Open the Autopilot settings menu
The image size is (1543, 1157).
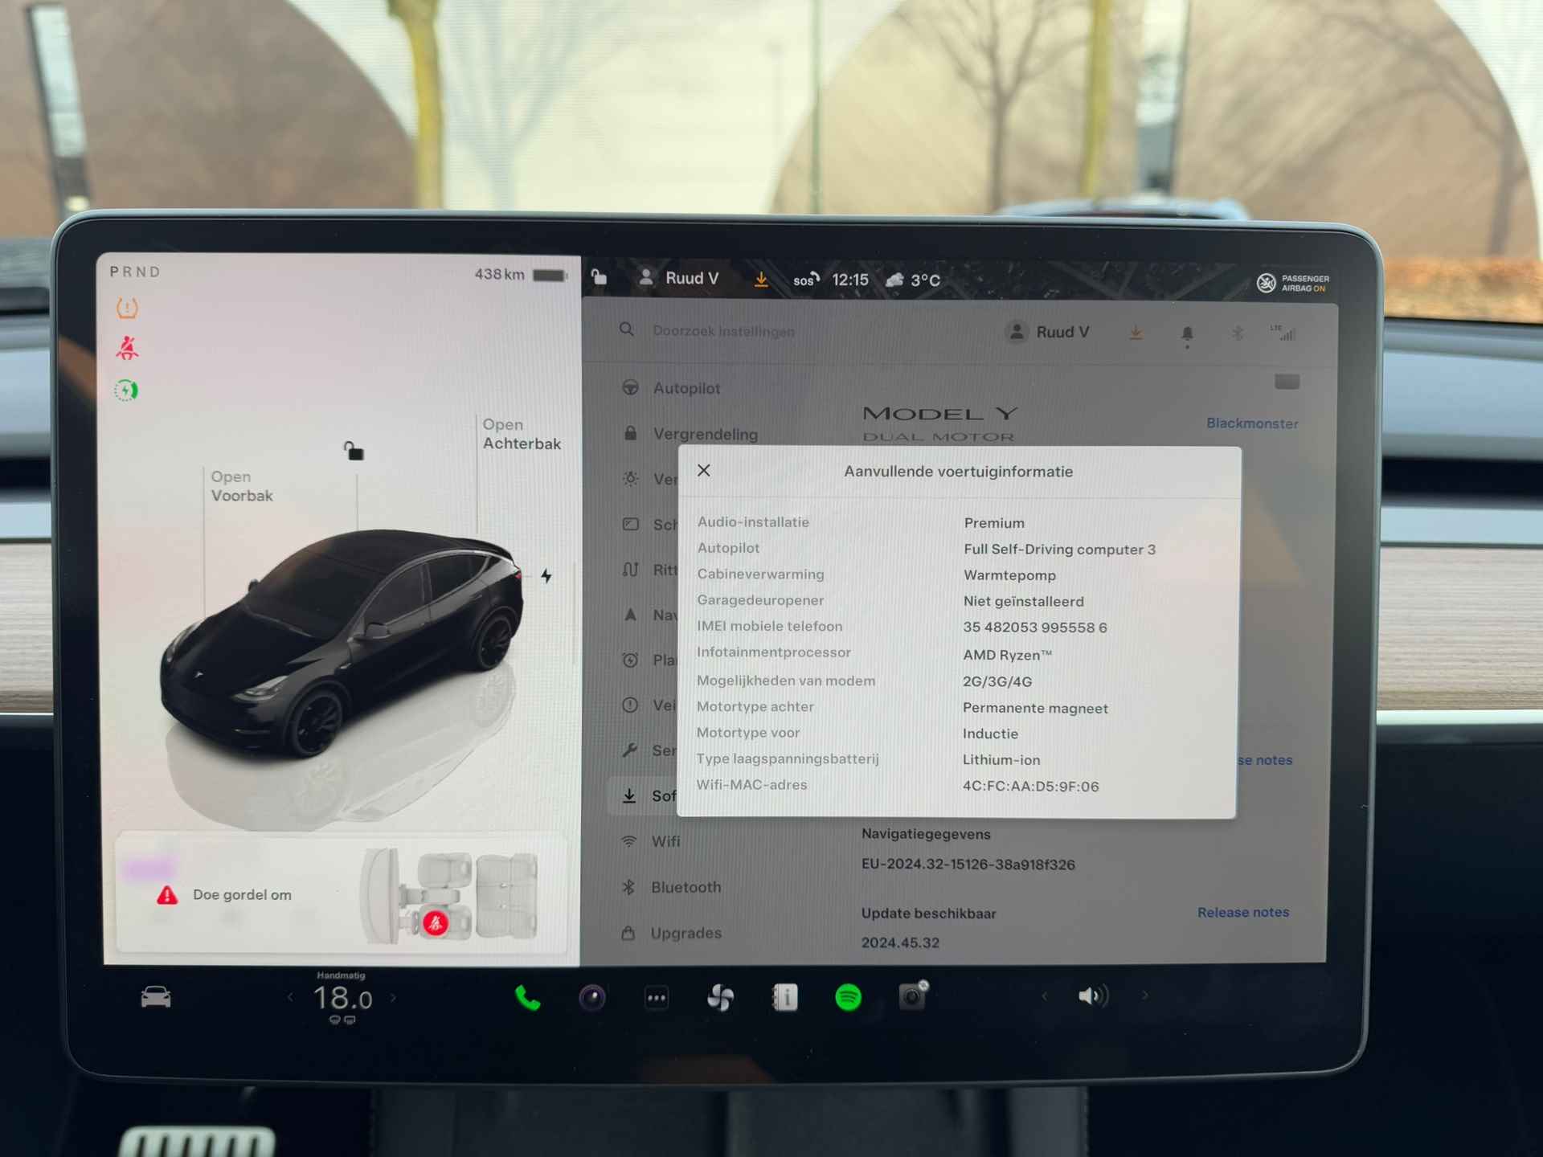pos(671,388)
